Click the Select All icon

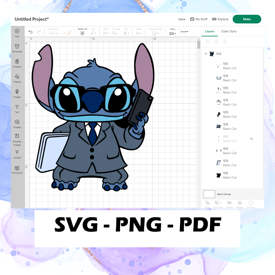pos(82,33)
